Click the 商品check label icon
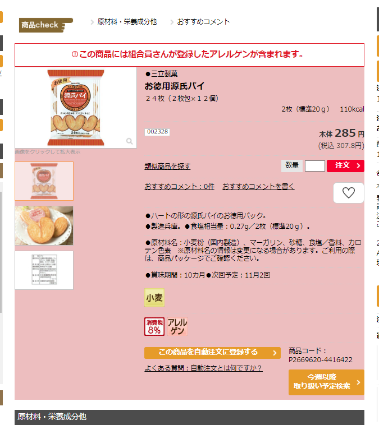379x425 pixels. point(45,25)
